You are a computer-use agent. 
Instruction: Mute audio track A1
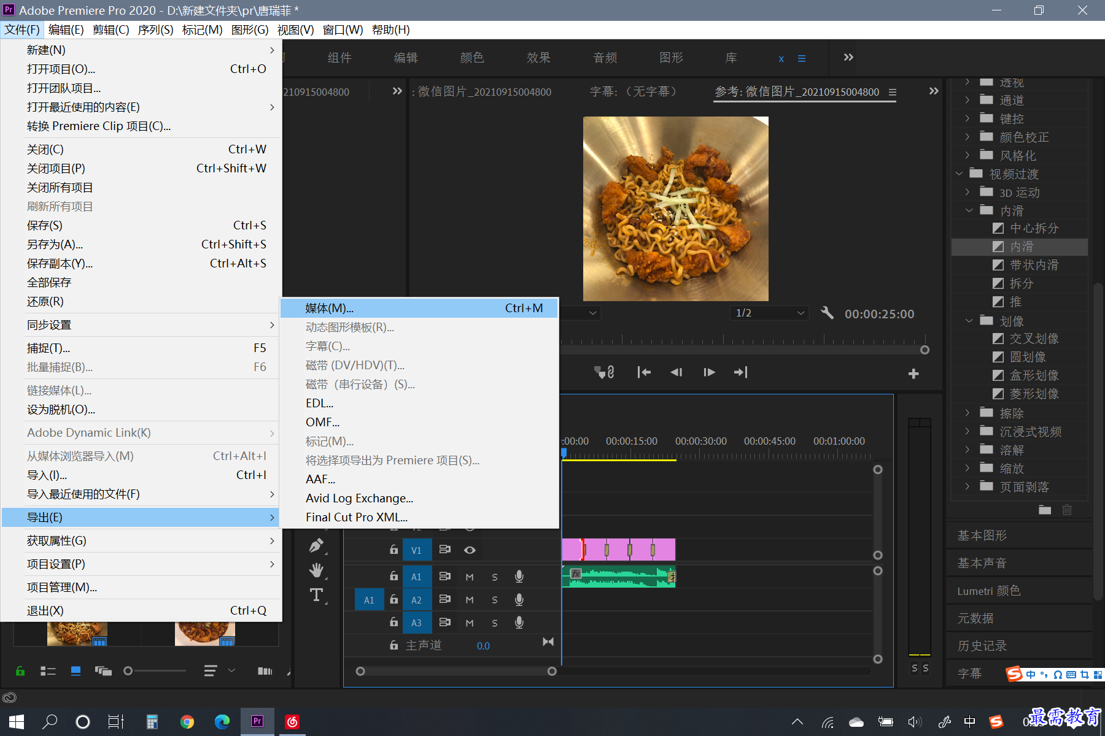tap(470, 577)
